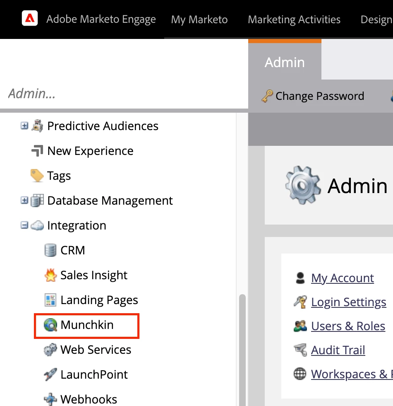Click the Landing Pages icon
This screenshot has height=406, width=393.
click(50, 300)
